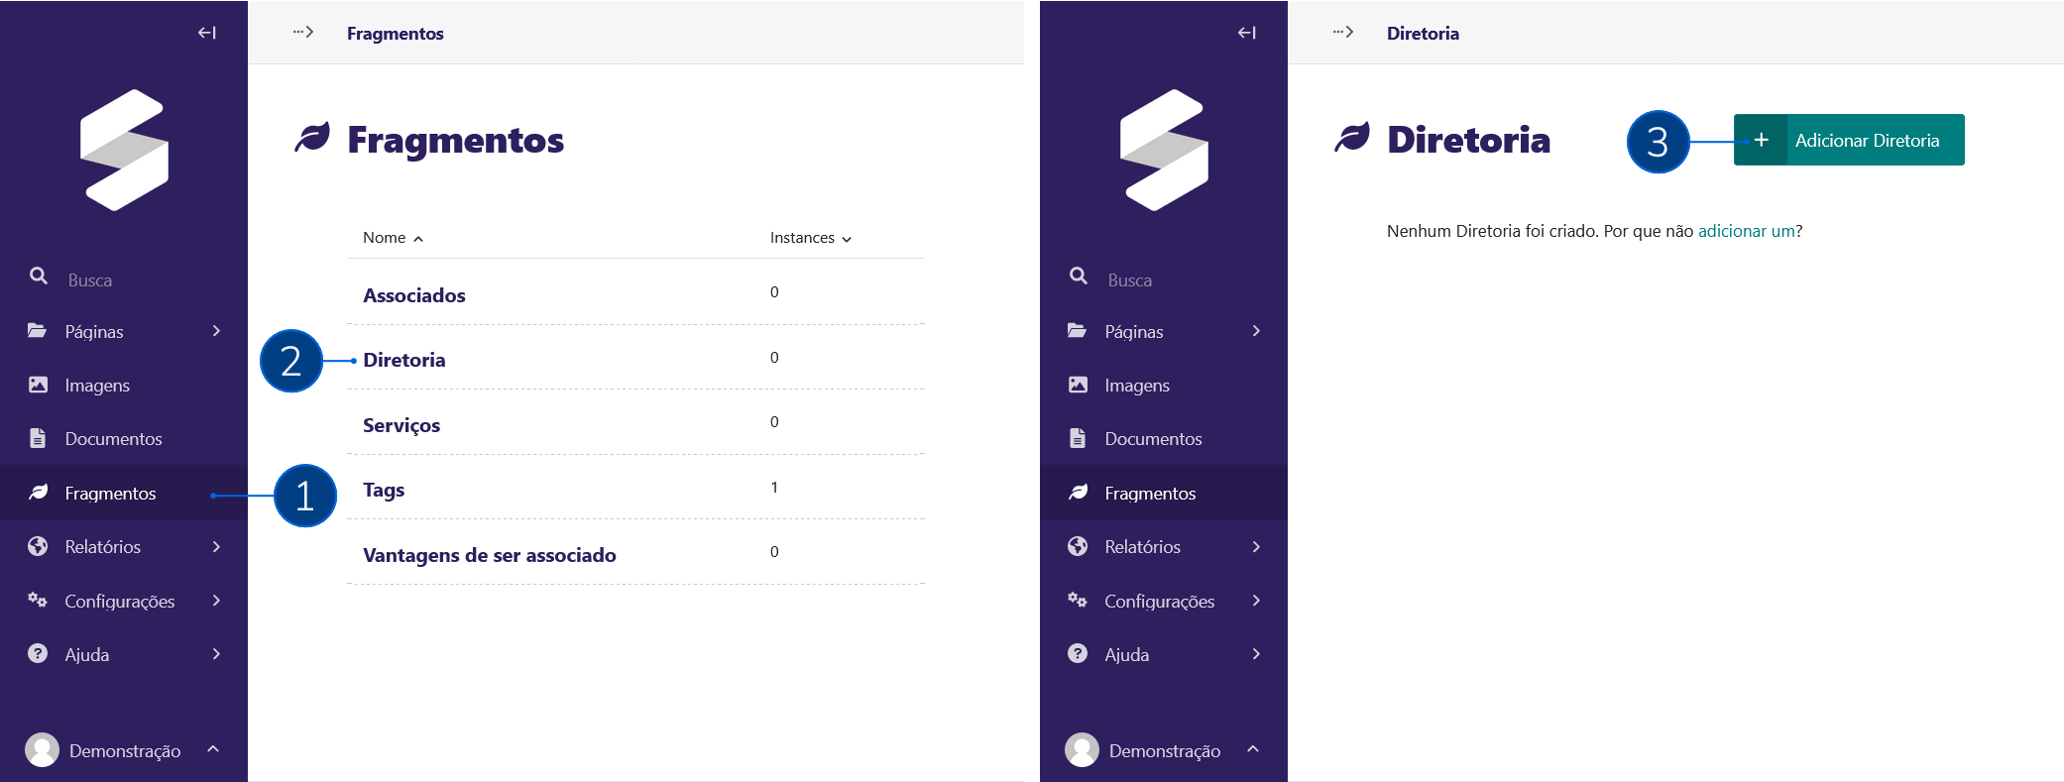2064x782 pixels.
Task: Click the breadcrumb arrow icon before Diretoria header
Action: point(1343,33)
